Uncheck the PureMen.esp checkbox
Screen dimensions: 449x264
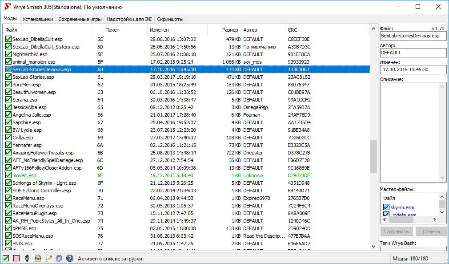[x=8, y=85]
